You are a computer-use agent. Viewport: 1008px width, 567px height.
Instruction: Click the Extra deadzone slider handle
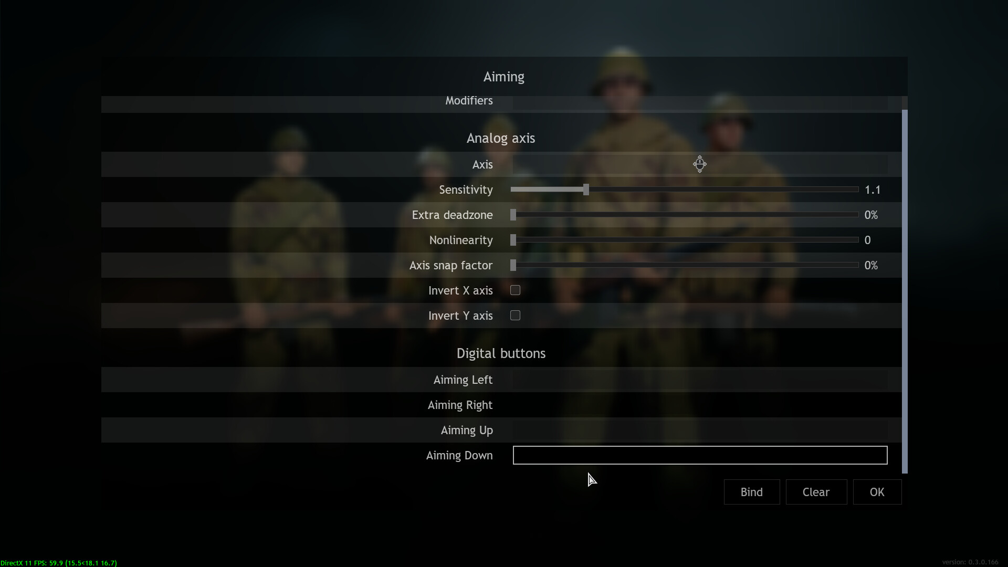(x=513, y=215)
